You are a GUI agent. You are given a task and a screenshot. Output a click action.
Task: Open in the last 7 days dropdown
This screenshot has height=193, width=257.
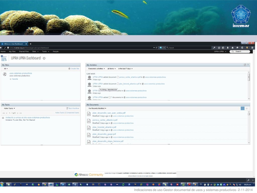(125, 69)
